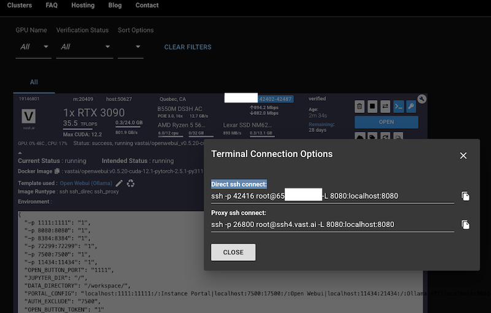Screen dimensions: 491x313
Task: Copy the Proxy ssh connect command
Action: pyautogui.click(x=465, y=225)
